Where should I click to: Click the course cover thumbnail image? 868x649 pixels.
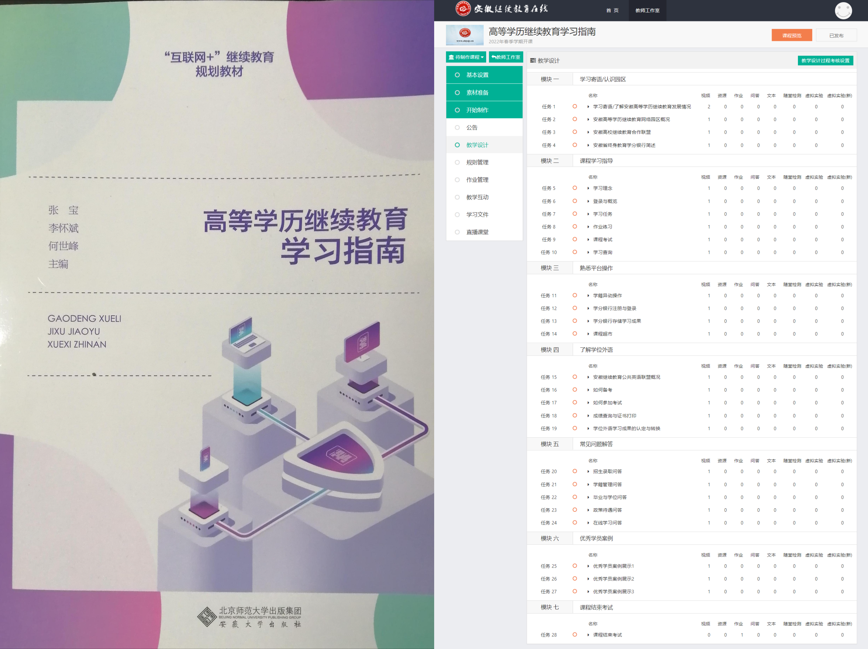pos(465,35)
